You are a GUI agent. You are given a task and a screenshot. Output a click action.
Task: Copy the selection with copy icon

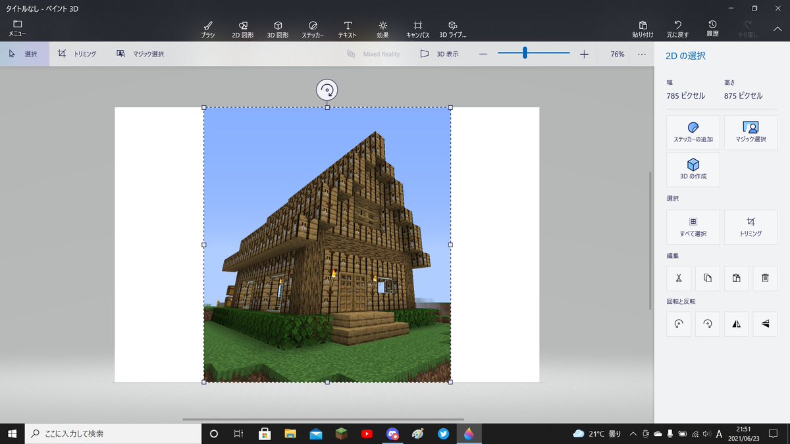click(x=708, y=278)
